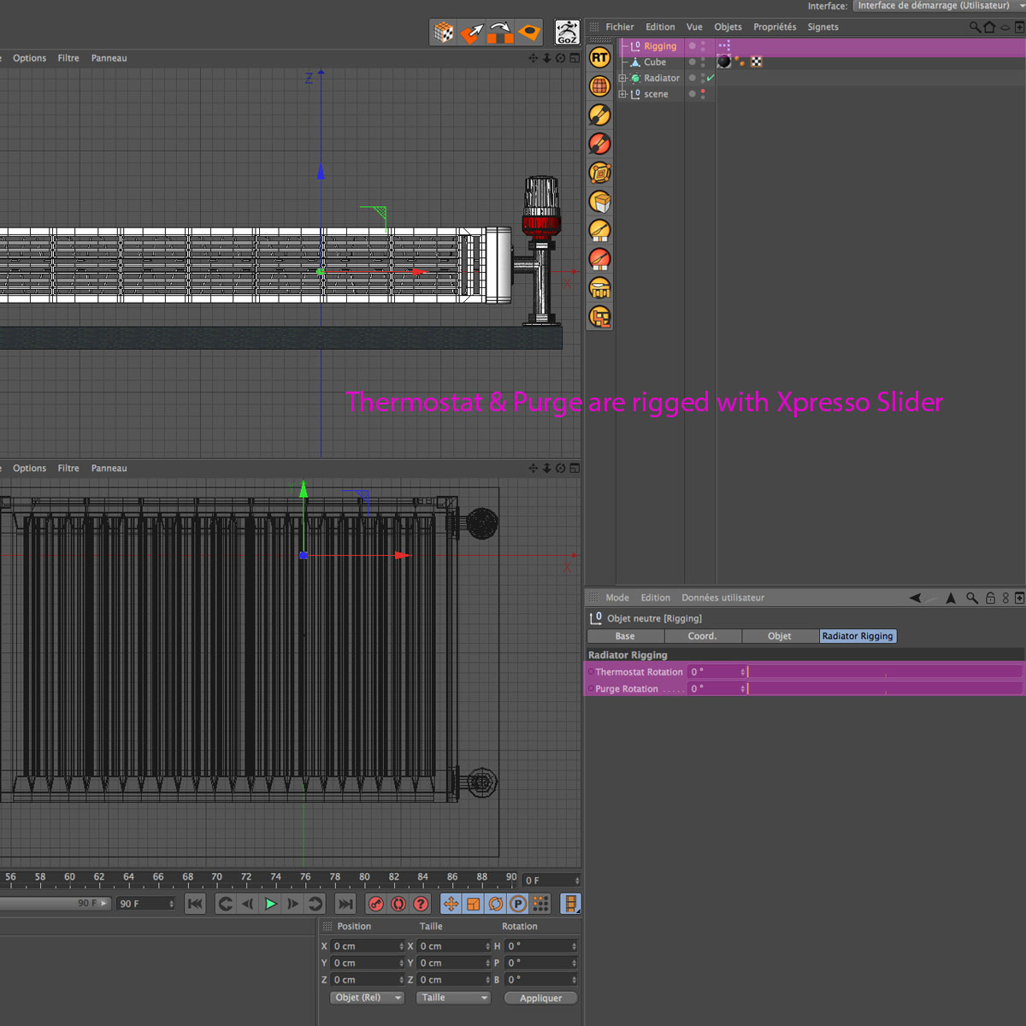The height and width of the screenshot is (1026, 1026).
Task: Click the RT plugin icon in sidebar
Action: [599, 58]
